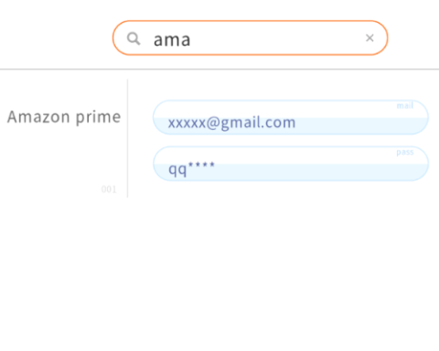Viewport: 439px width, 351px height.
Task: Click the 001 entry number
Action: (109, 189)
